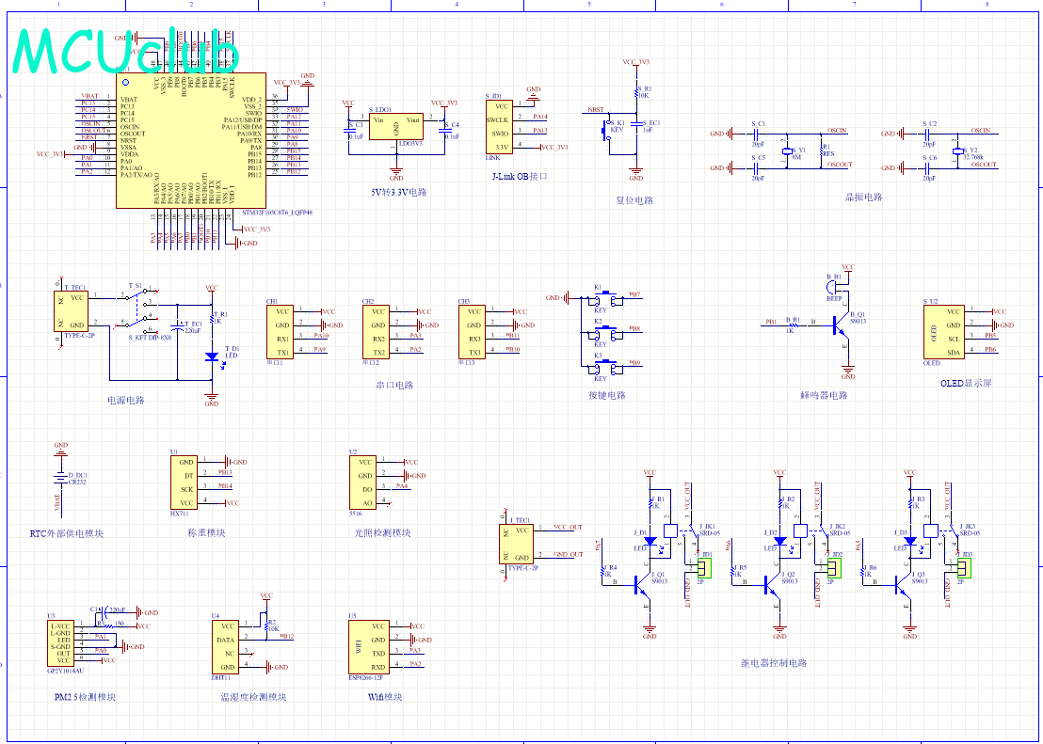Select the T_D1 power LED symbol
Image resolution: width=1043 pixels, height=744 pixels.
point(212,356)
